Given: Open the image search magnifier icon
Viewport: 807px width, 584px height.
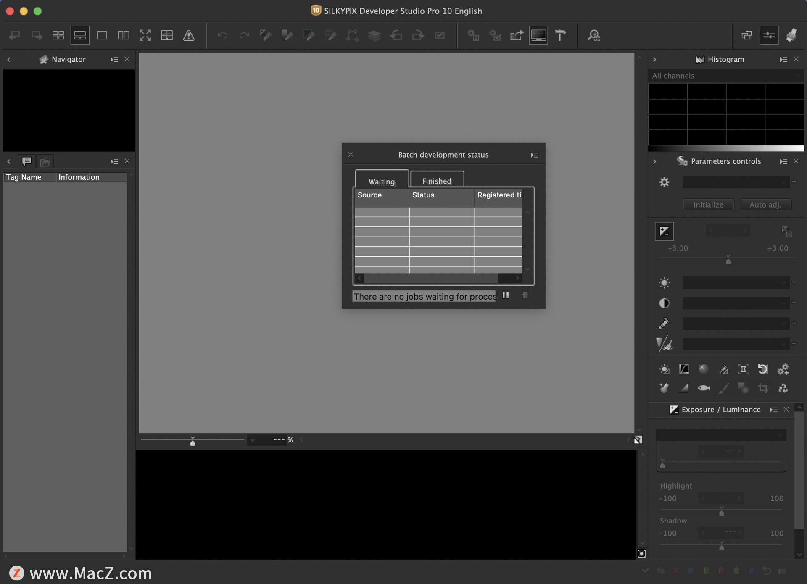Looking at the screenshot, I should click(x=593, y=35).
